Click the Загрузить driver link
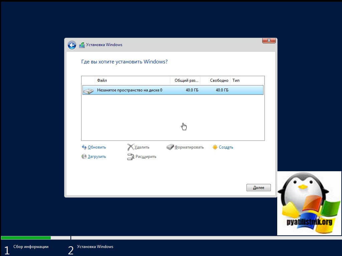 point(97,157)
